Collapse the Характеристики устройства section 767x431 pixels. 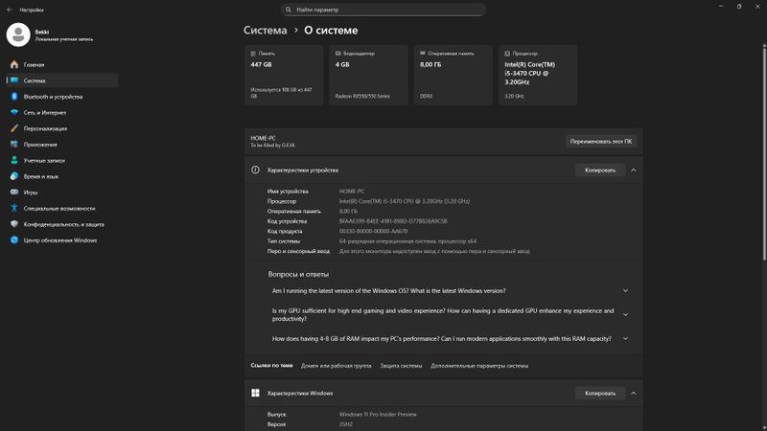coord(634,170)
